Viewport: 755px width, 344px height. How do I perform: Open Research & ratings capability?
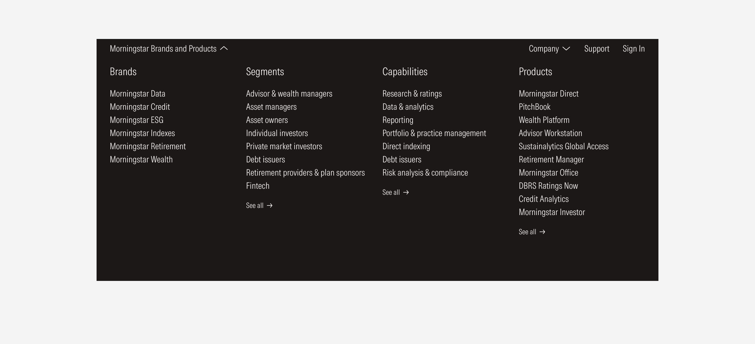[x=412, y=94]
